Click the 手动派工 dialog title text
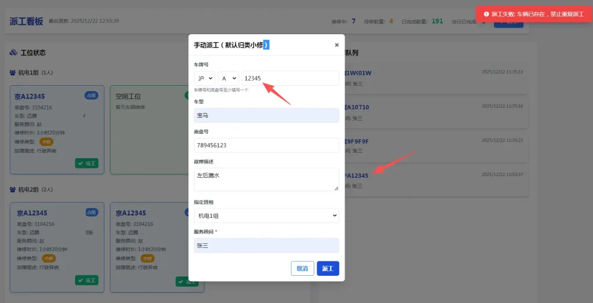This screenshot has height=303, width=593. [232, 45]
